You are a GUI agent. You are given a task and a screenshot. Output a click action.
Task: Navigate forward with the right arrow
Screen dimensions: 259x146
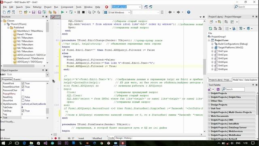[178, 12]
